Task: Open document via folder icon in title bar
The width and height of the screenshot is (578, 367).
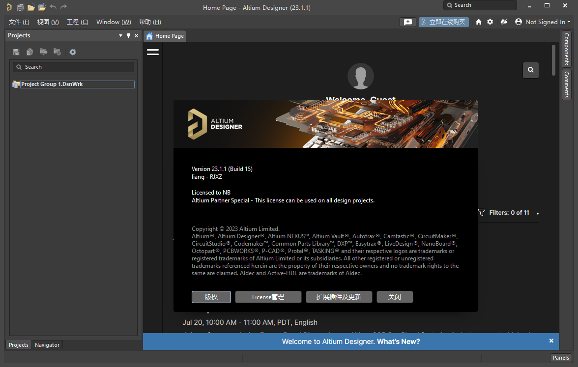Action: (31, 7)
